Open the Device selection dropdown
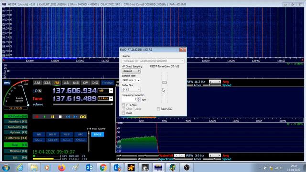The height and width of the screenshot is (172, 306). click(153, 61)
